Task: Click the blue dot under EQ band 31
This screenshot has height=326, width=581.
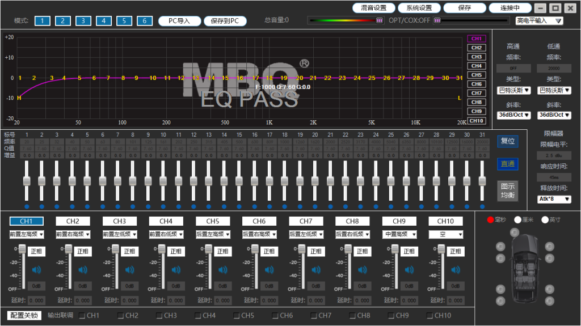Action: [x=482, y=207]
